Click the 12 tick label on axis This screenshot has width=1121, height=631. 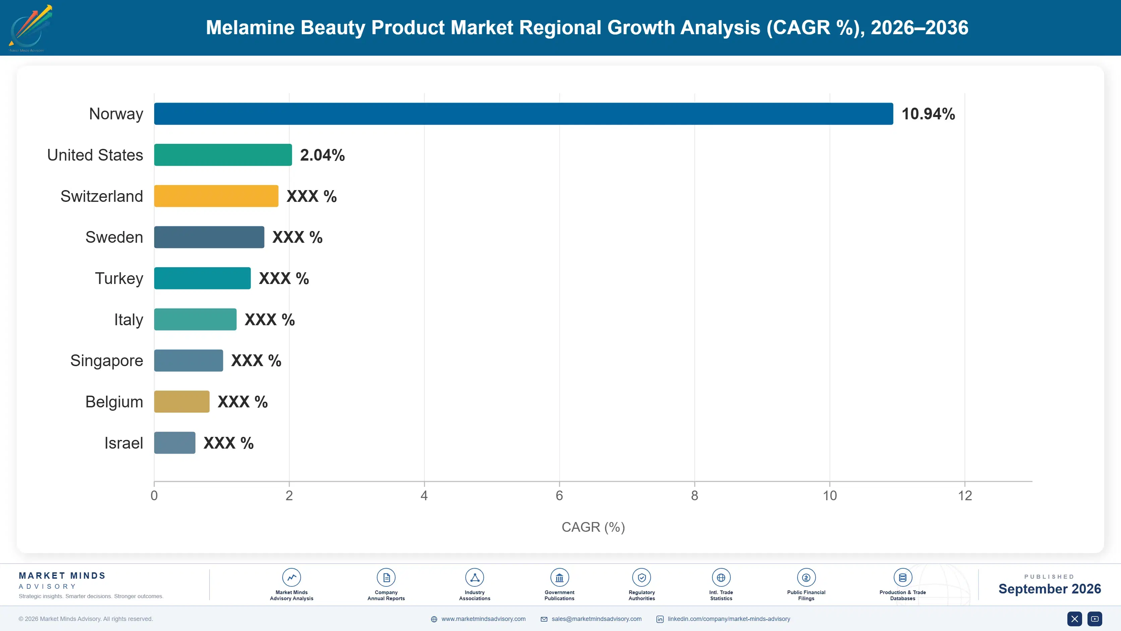(965, 496)
